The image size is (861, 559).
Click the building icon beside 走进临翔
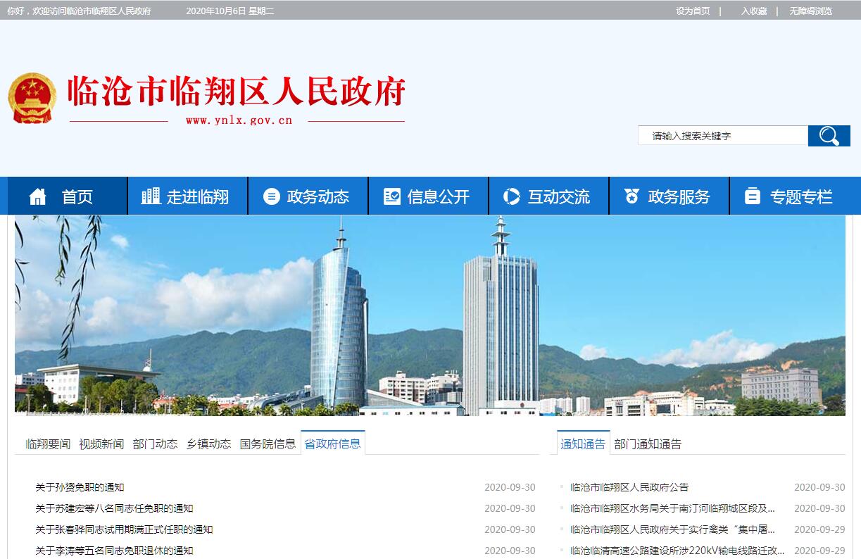pos(151,196)
